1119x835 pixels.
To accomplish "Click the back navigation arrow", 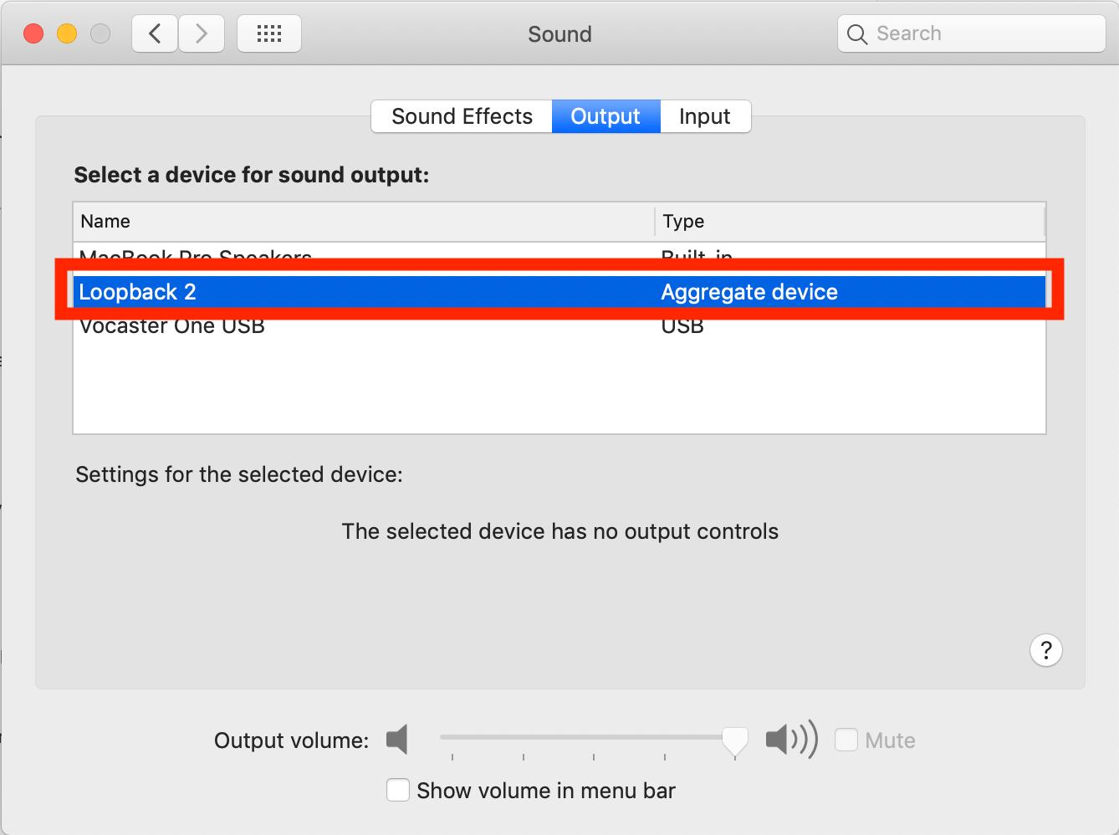I will tap(155, 34).
